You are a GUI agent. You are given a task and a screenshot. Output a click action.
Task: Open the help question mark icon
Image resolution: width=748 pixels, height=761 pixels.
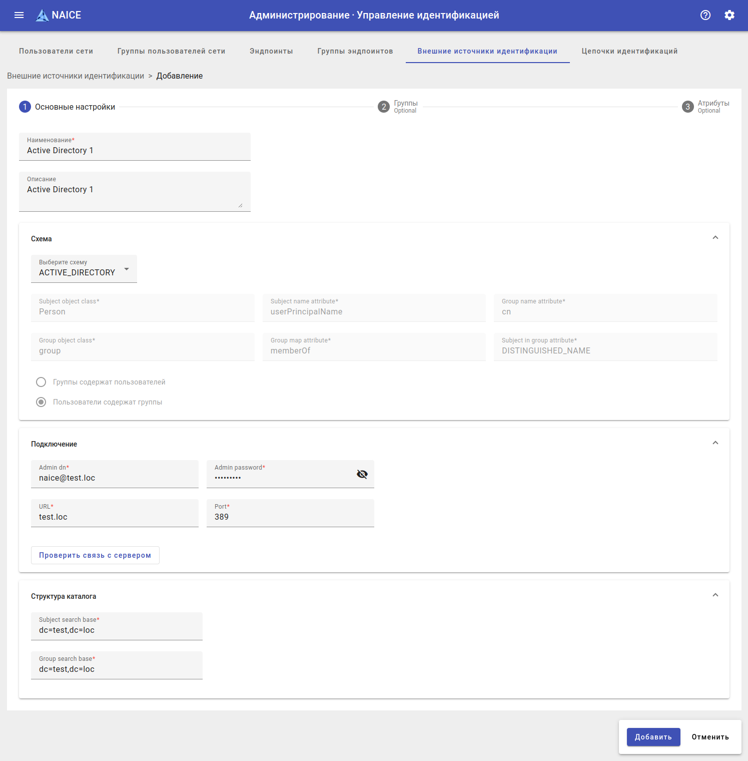705,15
